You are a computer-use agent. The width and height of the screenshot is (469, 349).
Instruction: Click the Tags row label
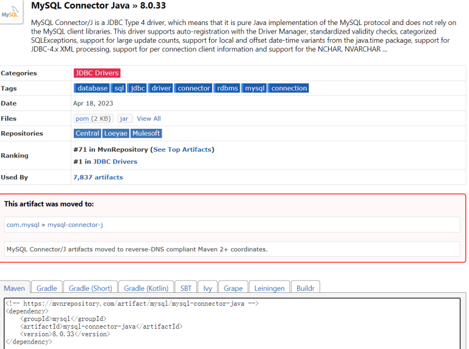[9, 88]
